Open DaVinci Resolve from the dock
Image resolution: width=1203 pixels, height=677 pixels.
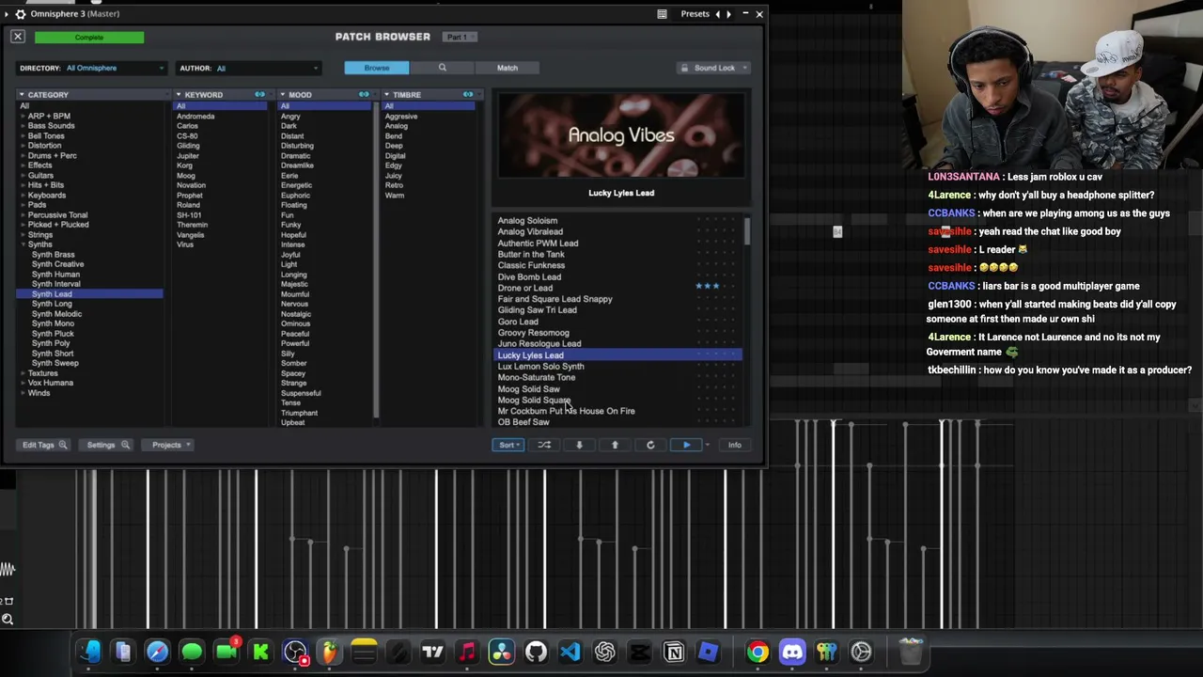coord(501,652)
